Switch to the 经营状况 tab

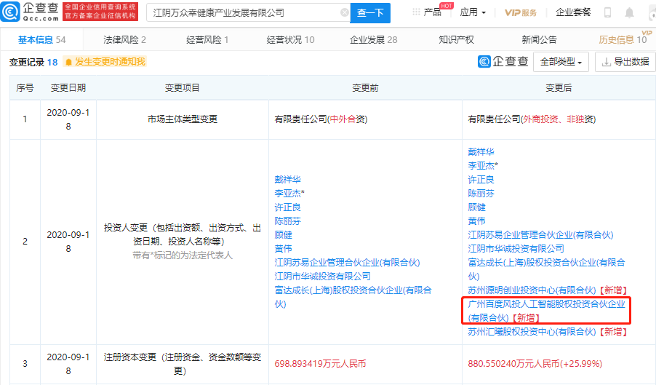pos(290,40)
